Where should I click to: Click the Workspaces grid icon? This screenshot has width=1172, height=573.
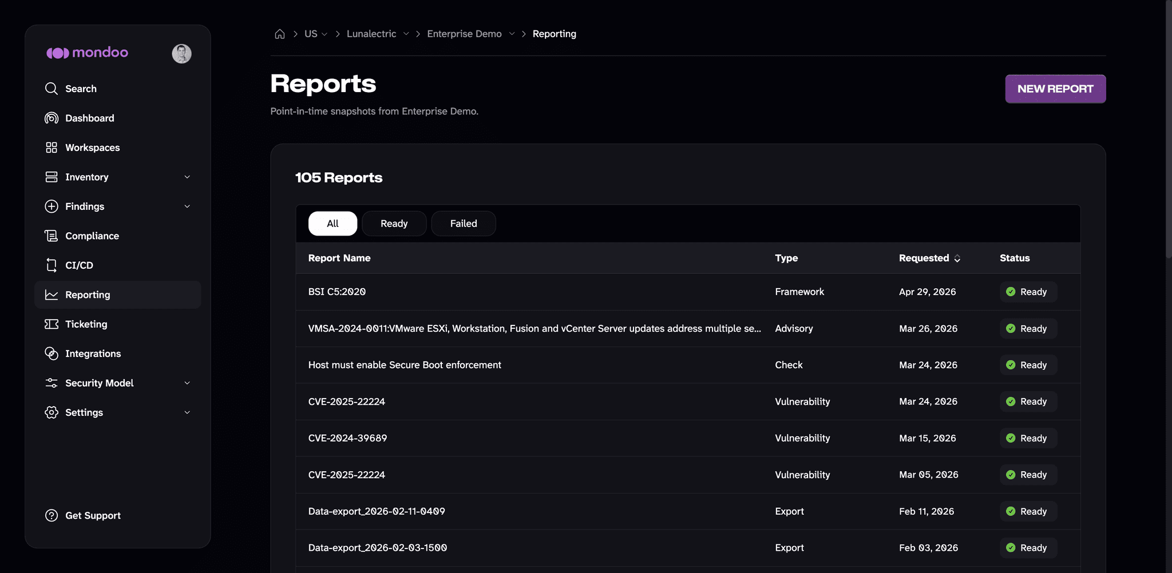point(52,148)
